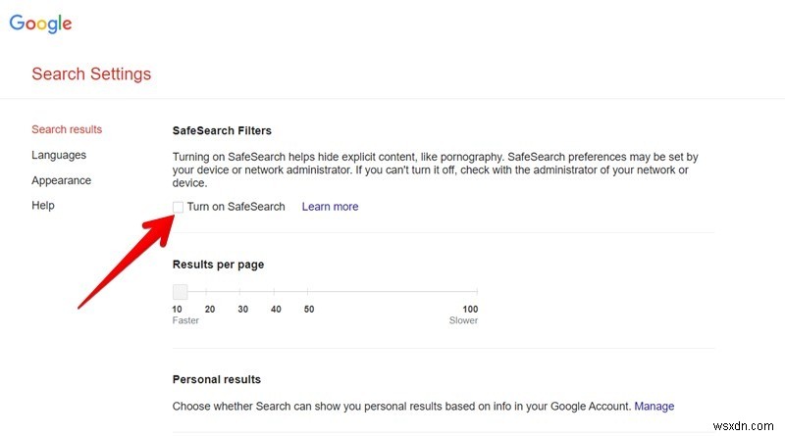Click the Search Settings page heading
This screenshot has height=436, width=785.
coord(91,73)
